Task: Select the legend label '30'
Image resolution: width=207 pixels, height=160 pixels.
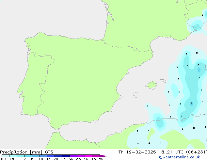Action: (x=71, y=159)
